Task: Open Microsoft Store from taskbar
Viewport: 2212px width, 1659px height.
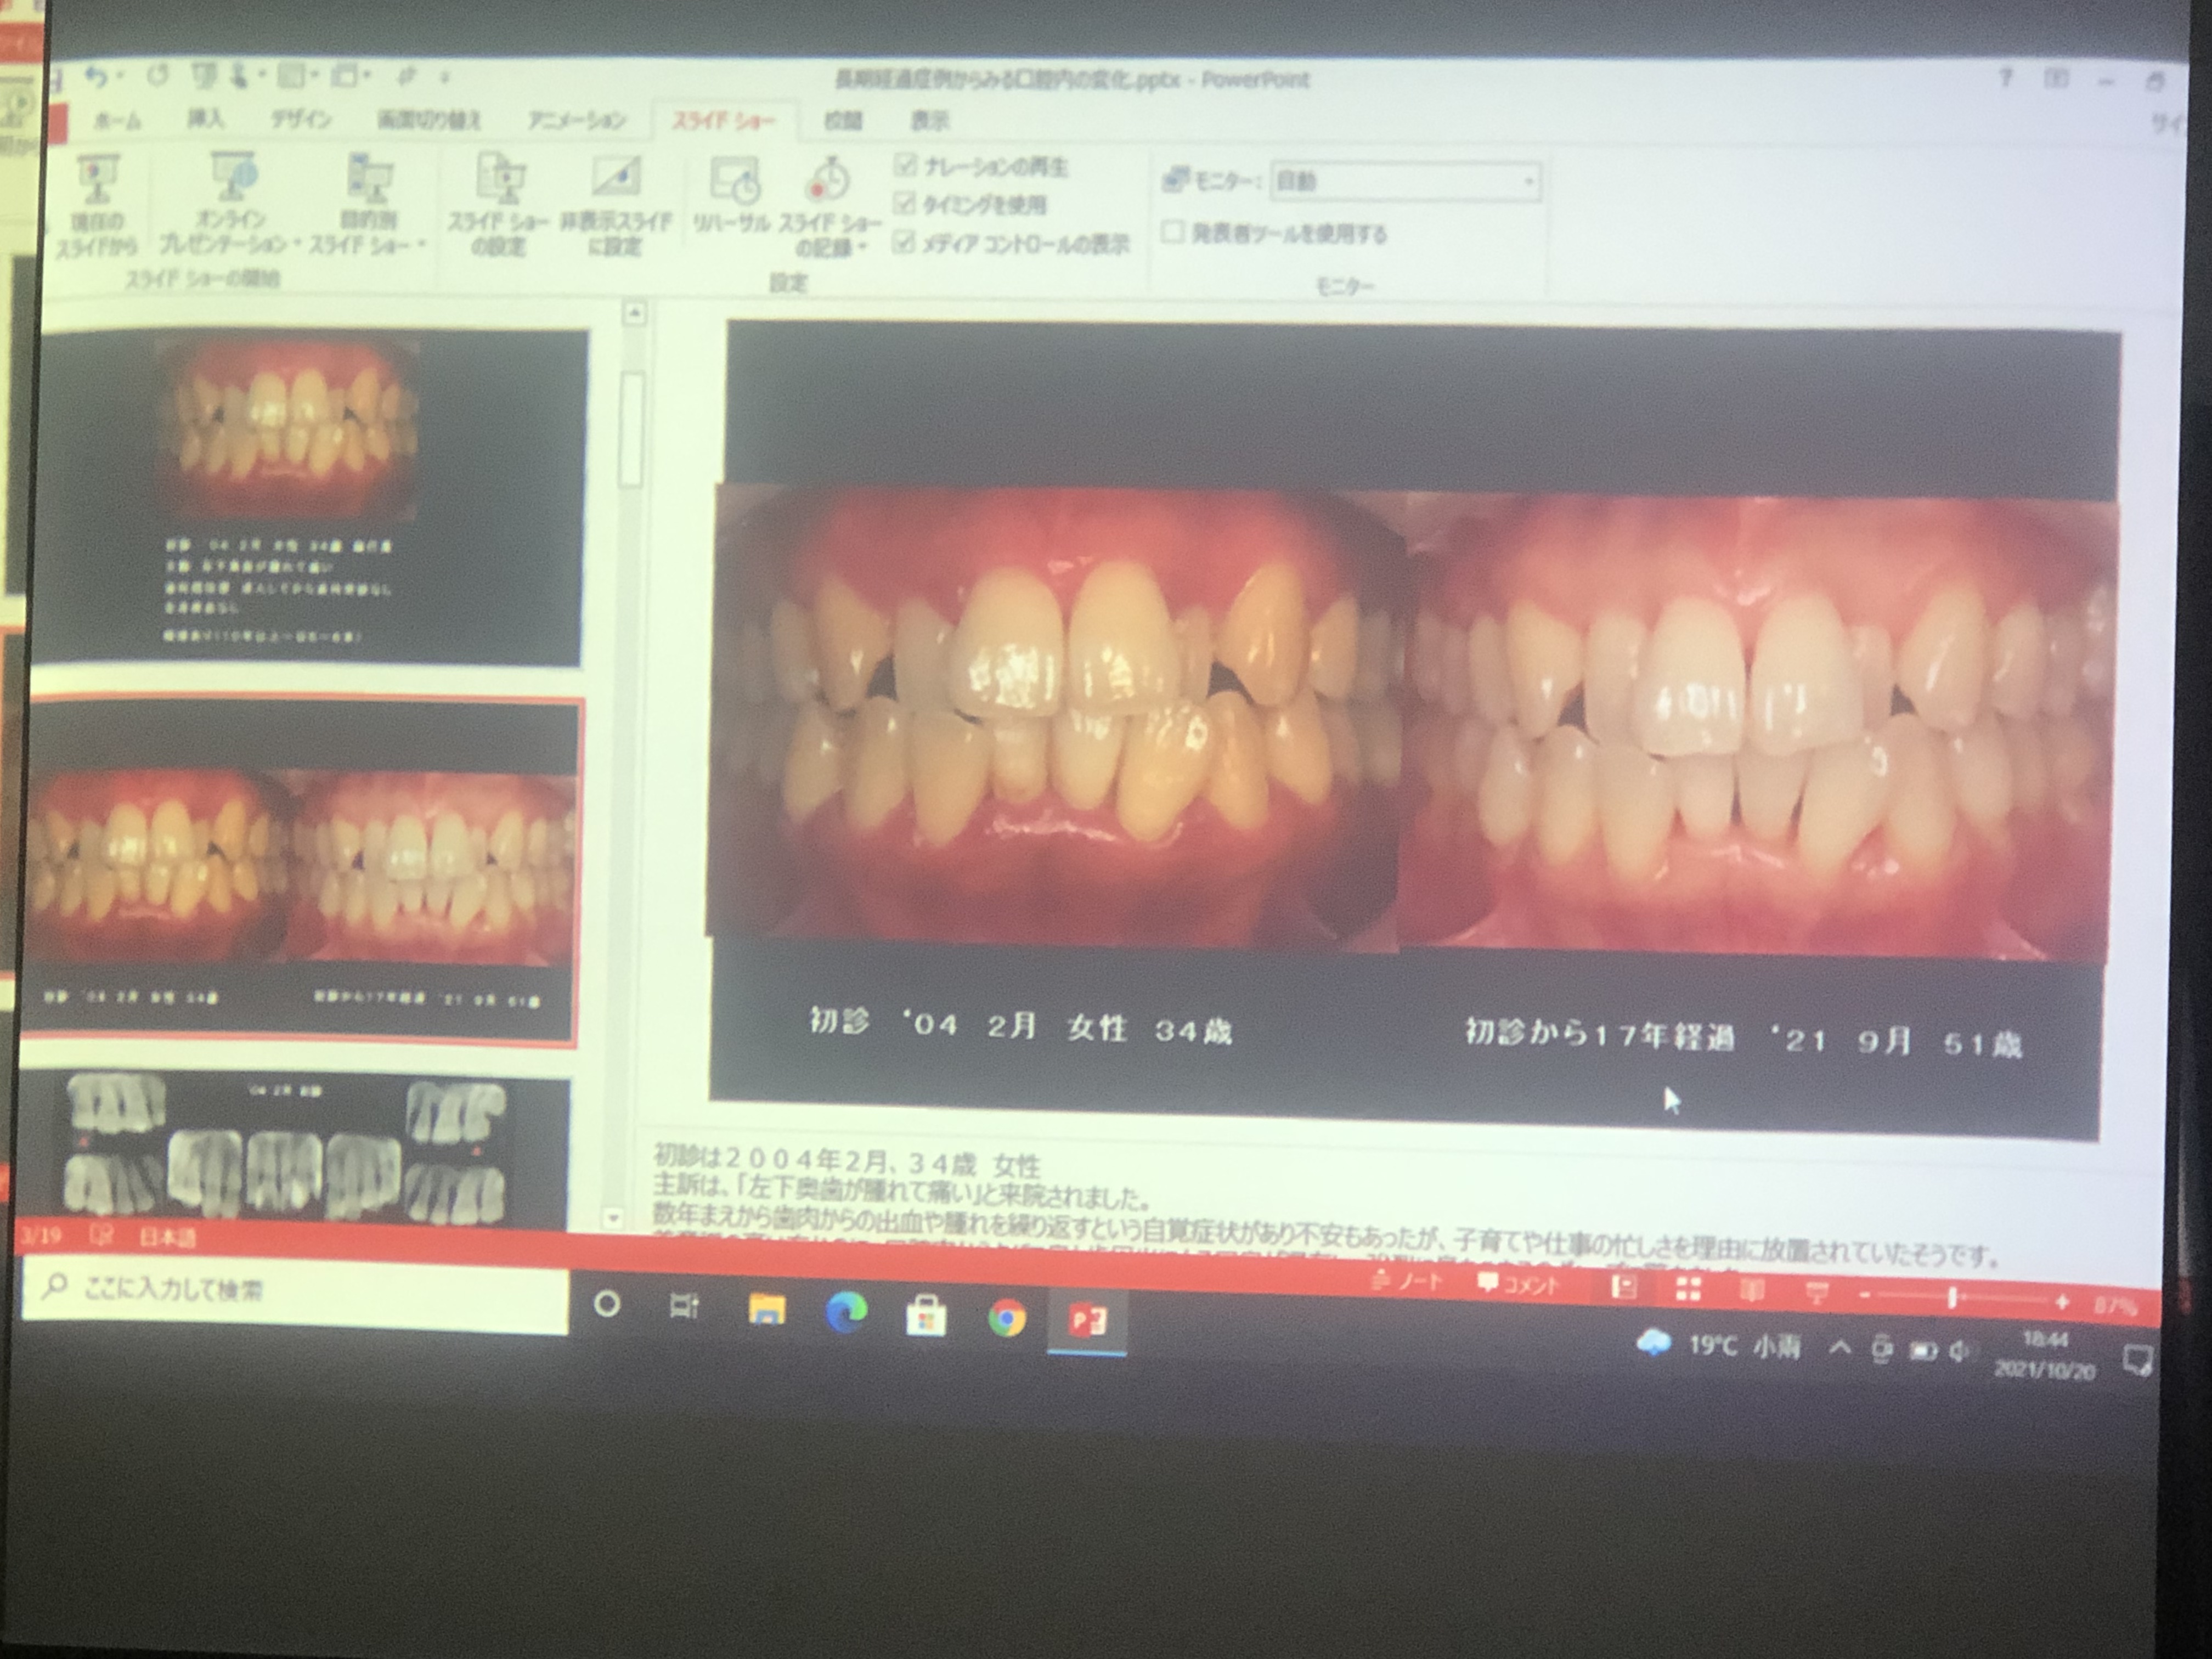Action: point(926,1316)
